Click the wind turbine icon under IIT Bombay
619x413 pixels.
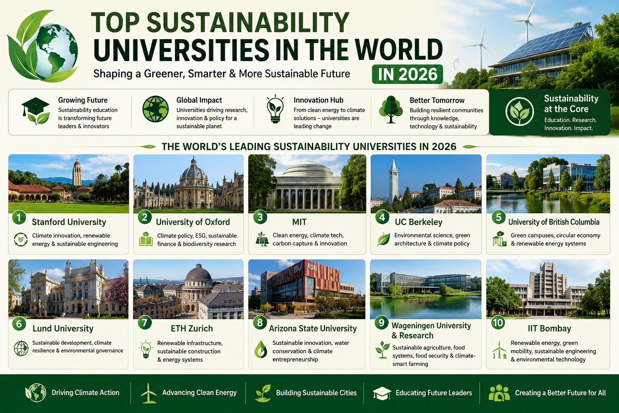point(499,350)
